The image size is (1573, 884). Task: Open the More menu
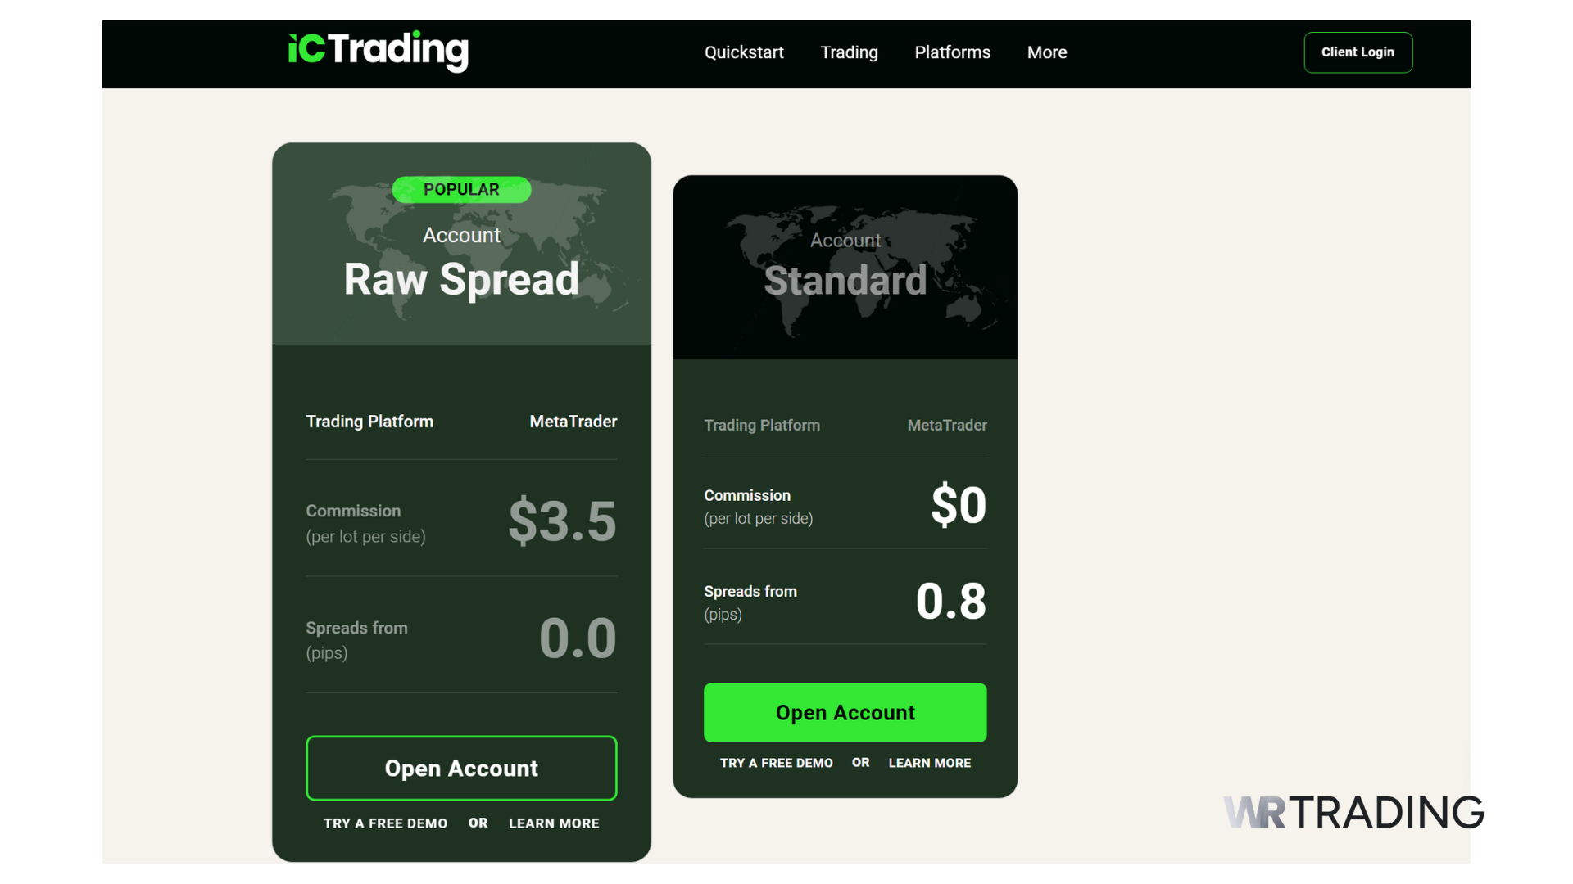(1047, 52)
